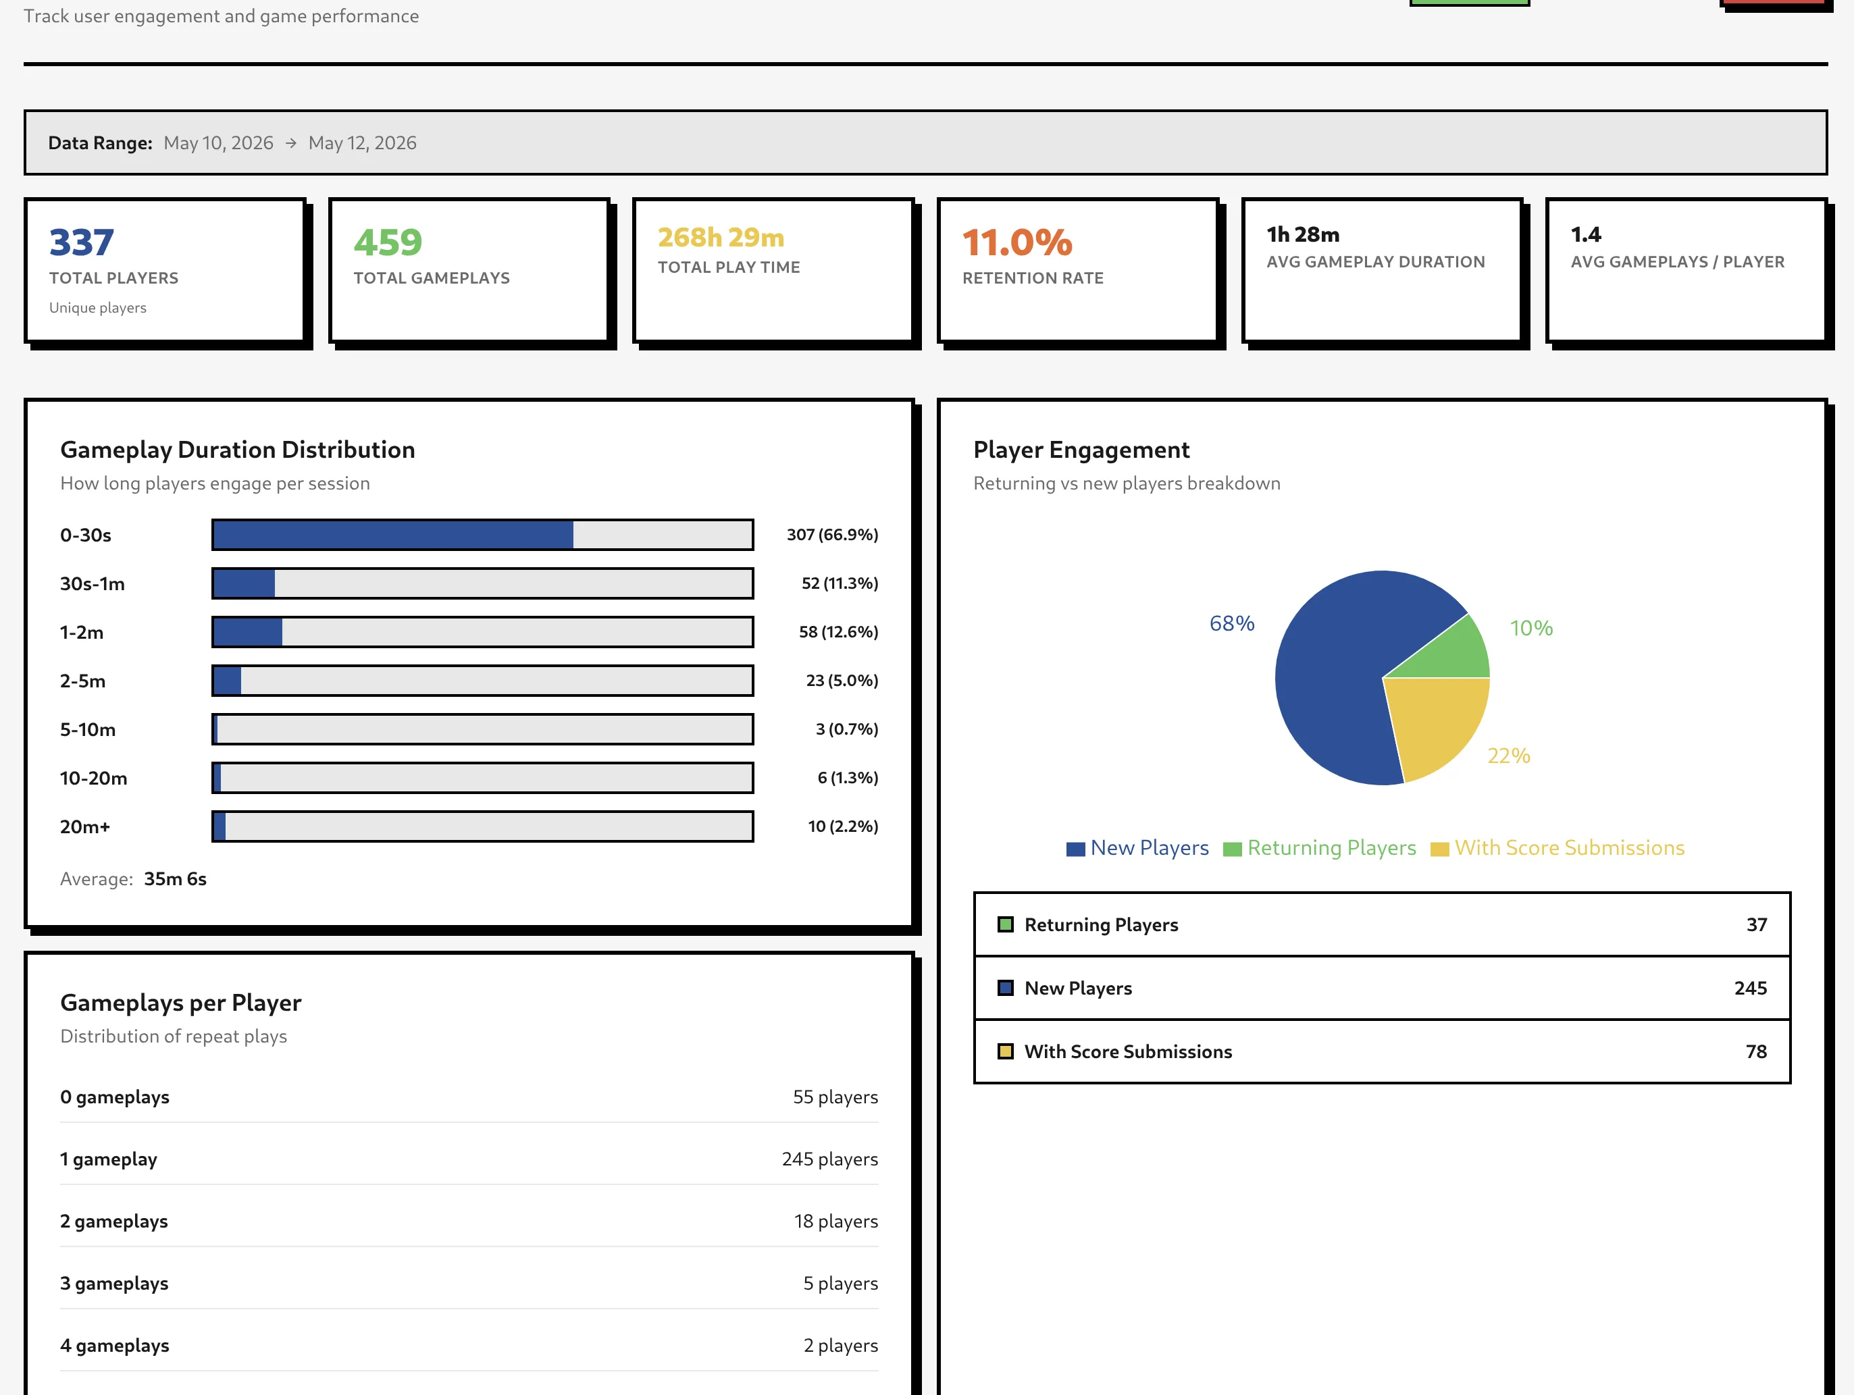Screen dimensions: 1854x1395
Task: Click the Avg Gameplays / Player value 1.4
Action: click(x=1585, y=234)
